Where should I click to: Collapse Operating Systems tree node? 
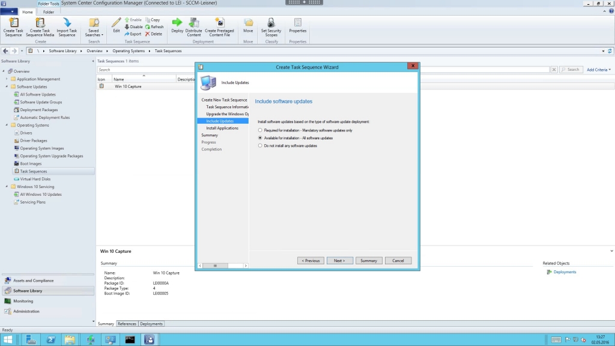click(x=7, y=125)
